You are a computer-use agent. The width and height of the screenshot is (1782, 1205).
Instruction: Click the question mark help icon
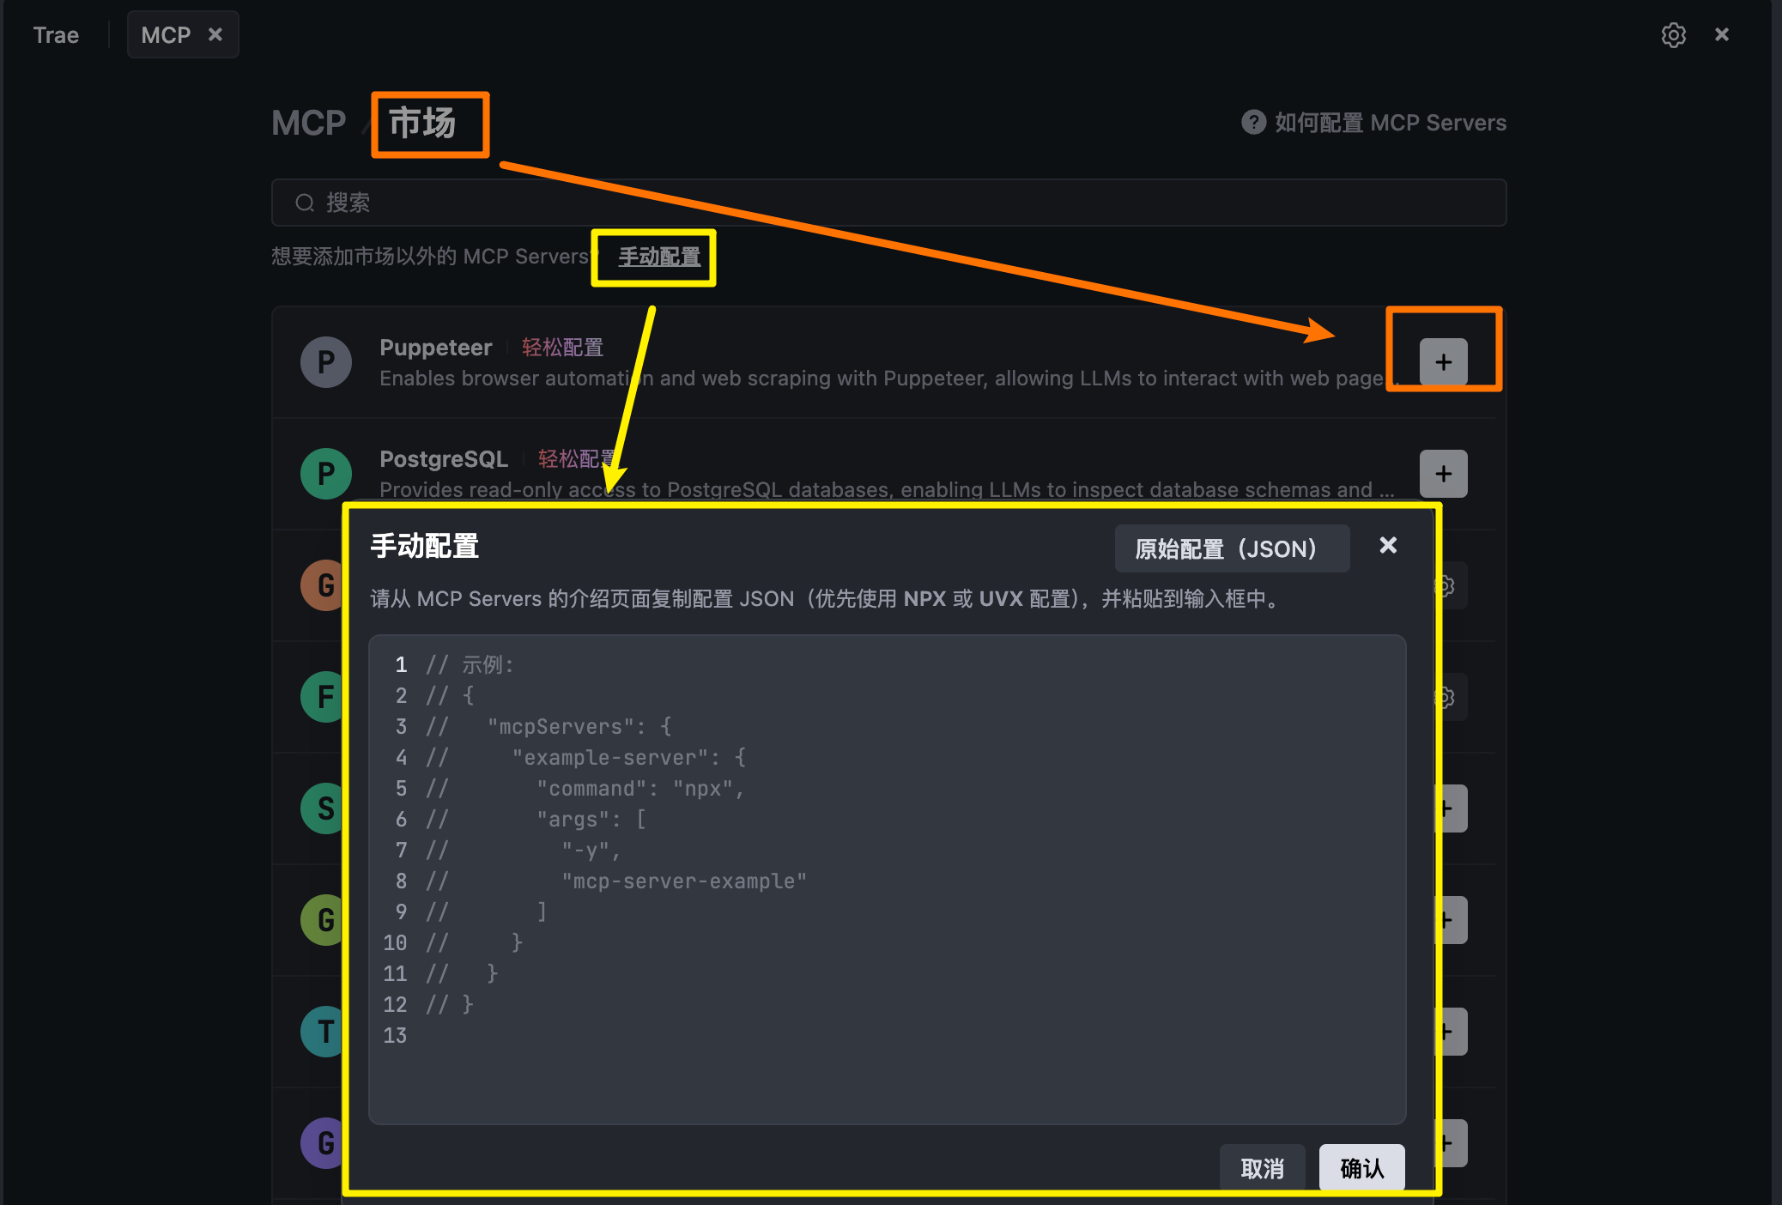(1253, 122)
